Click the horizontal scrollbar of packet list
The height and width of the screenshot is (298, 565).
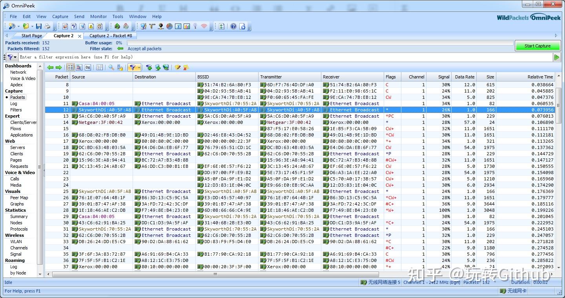click(215, 274)
